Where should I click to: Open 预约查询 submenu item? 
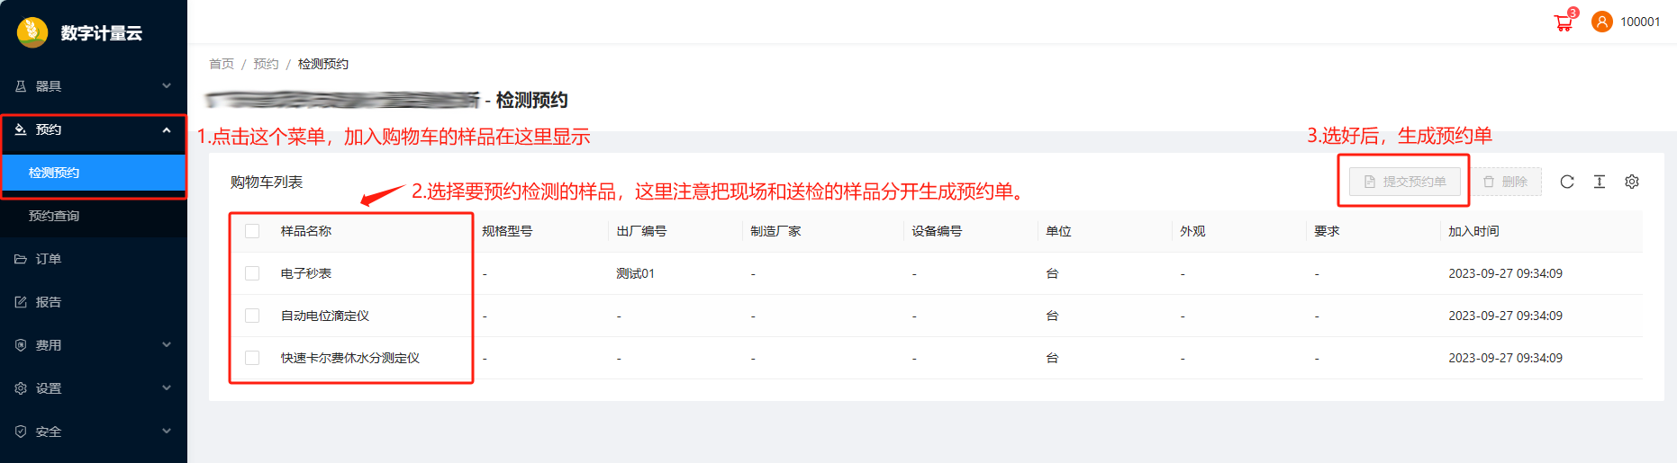pos(54,216)
